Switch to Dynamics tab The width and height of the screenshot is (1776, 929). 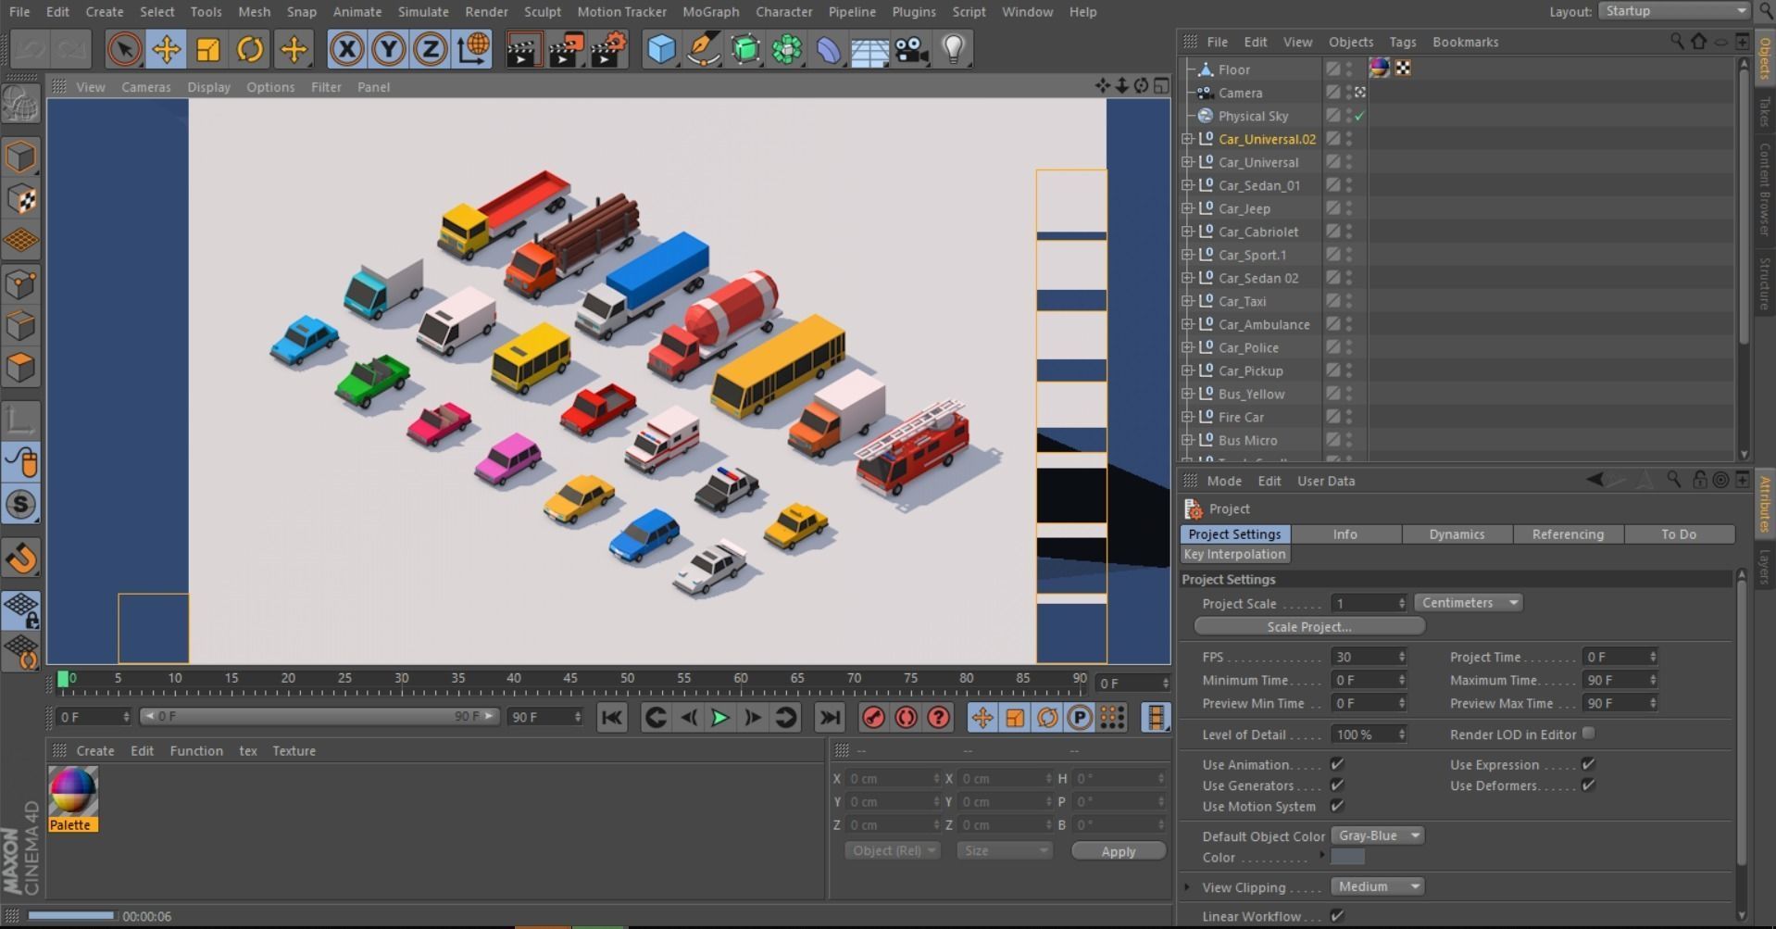click(x=1457, y=534)
